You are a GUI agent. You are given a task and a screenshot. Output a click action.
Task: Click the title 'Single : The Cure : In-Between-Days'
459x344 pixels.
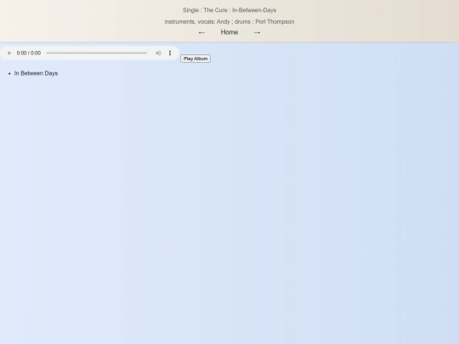point(229,10)
